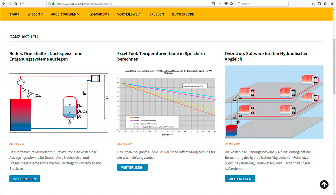Click the date '21. Mai 2019' under Excel-Tool article
Screen dimensions: 336x195
pos(125,144)
